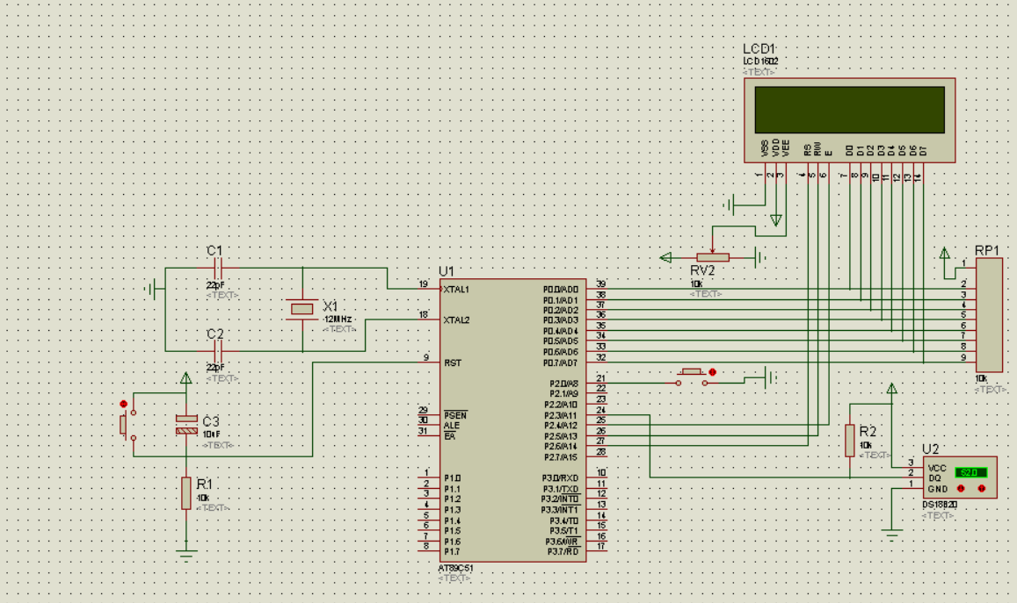Screen dimensions: 1017x603
Task: Click the ground symbol right of RV2
Action: tap(759, 257)
